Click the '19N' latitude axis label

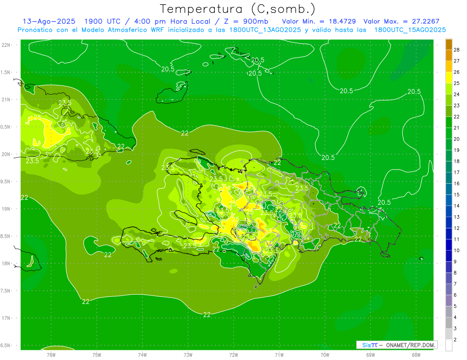click(x=6, y=209)
